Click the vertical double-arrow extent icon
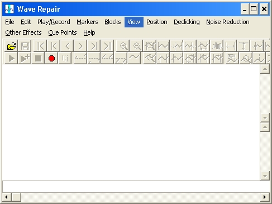 click(244, 46)
